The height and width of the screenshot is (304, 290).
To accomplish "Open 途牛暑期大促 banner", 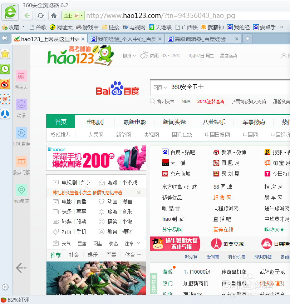I will (x=175, y=244).
